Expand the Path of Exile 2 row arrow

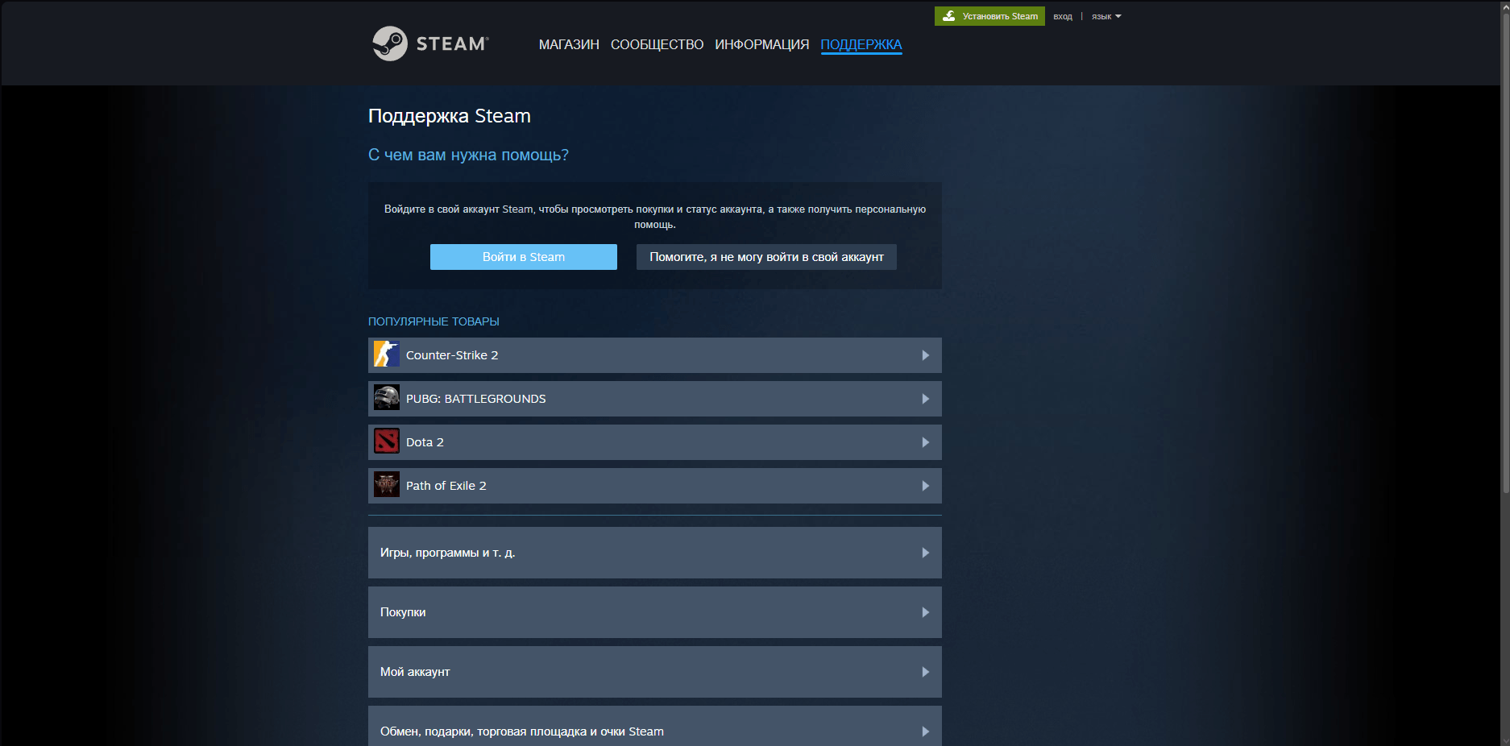point(926,486)
